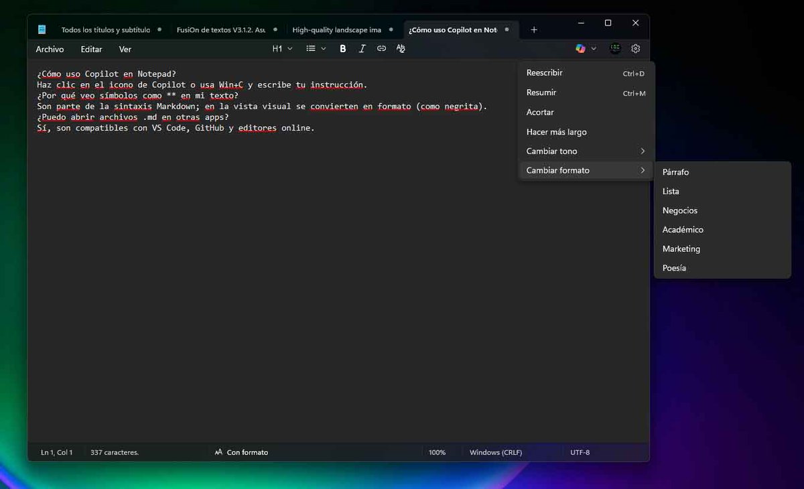Open 'Cambiar tono' menu entry
This screenshot has height=489, width=804.
(586, 151)
